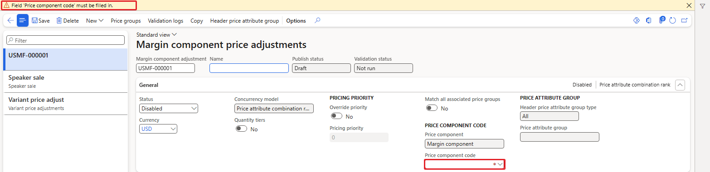
Task: Click Header price attribute group type field
Action: click(x=550, y=116)
